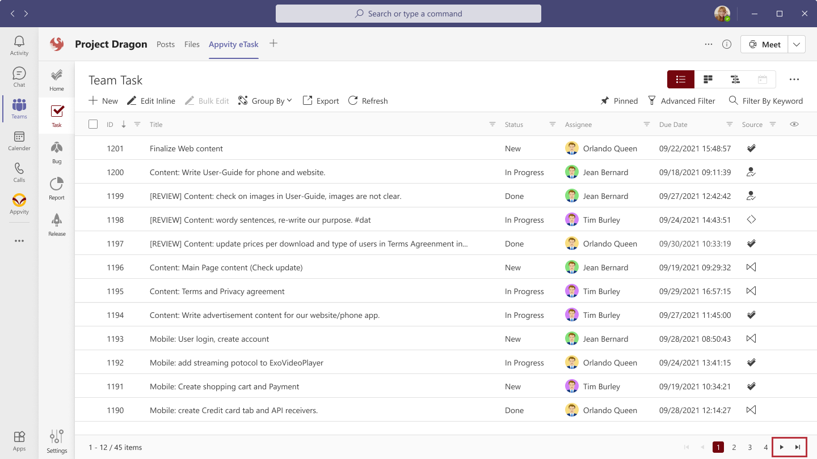Open the Release section
The image size is (817, 459).
[x=56, y=224]
